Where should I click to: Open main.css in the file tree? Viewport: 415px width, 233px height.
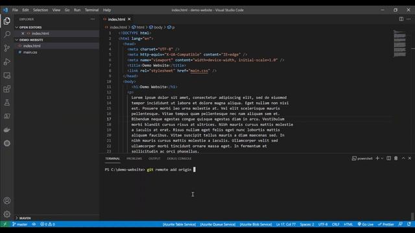pos(57,52)
